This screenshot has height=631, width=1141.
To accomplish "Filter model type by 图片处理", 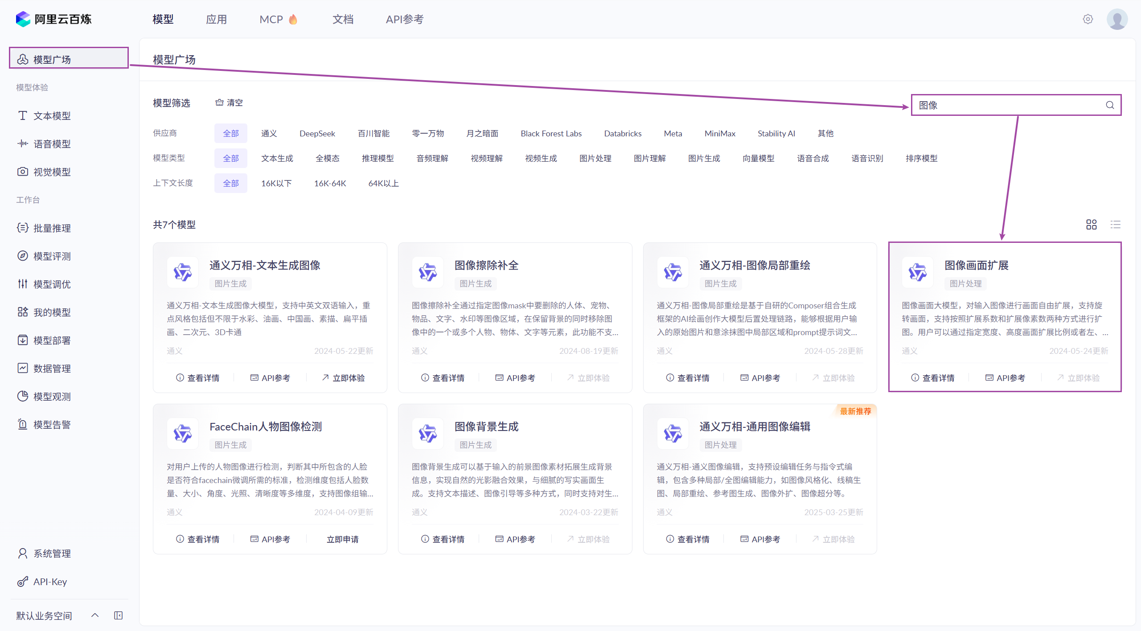I will [595, 158].
